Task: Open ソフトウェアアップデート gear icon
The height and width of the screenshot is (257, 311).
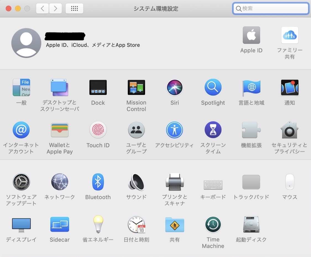Action: [x=21, y=182]
